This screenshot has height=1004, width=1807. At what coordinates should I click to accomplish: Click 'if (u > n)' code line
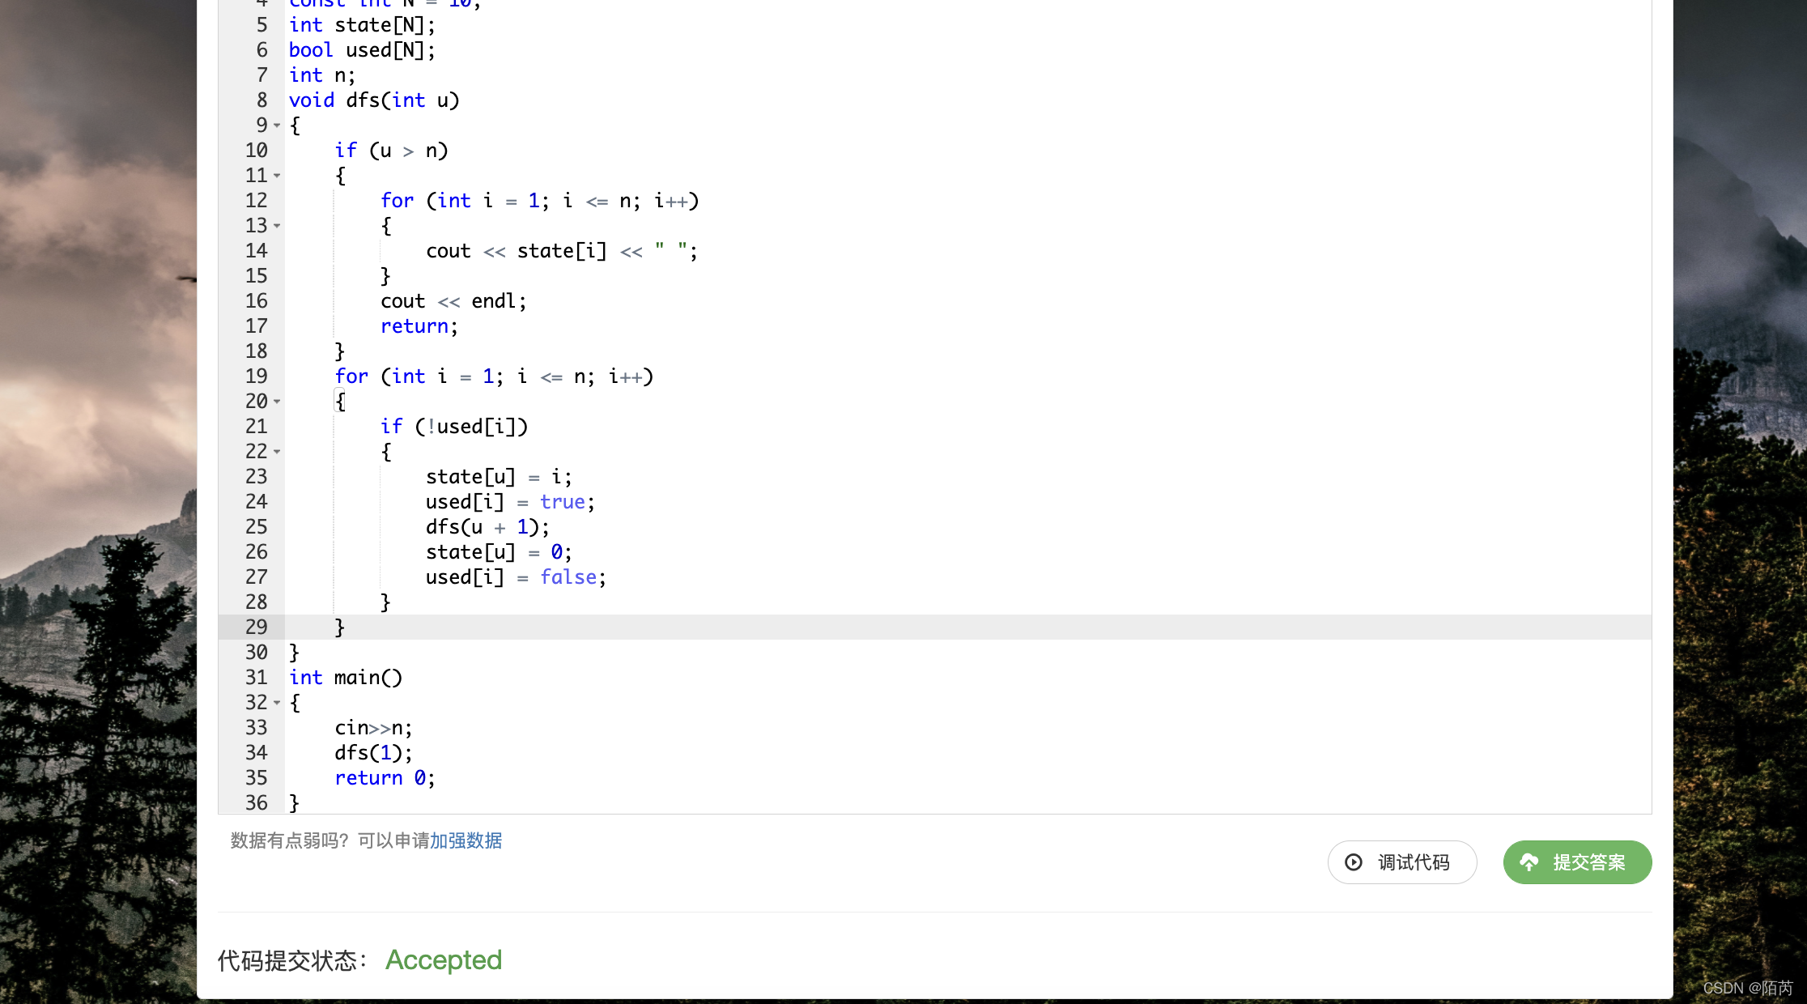coord(391,151)
